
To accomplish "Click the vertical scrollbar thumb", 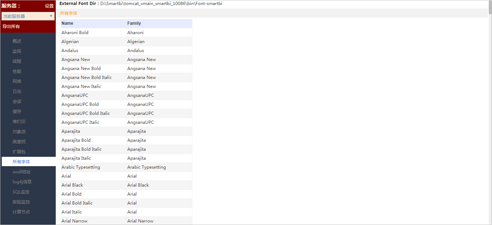I will pos(490,7).
